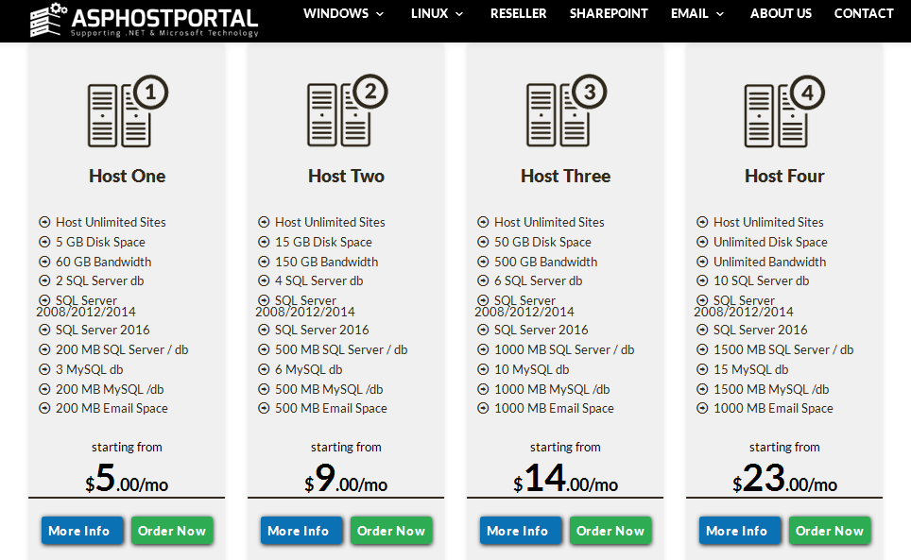
Task: Click the 200 MB SQL Server / db text
Action: pyautogui.click(x=122, y=350)
